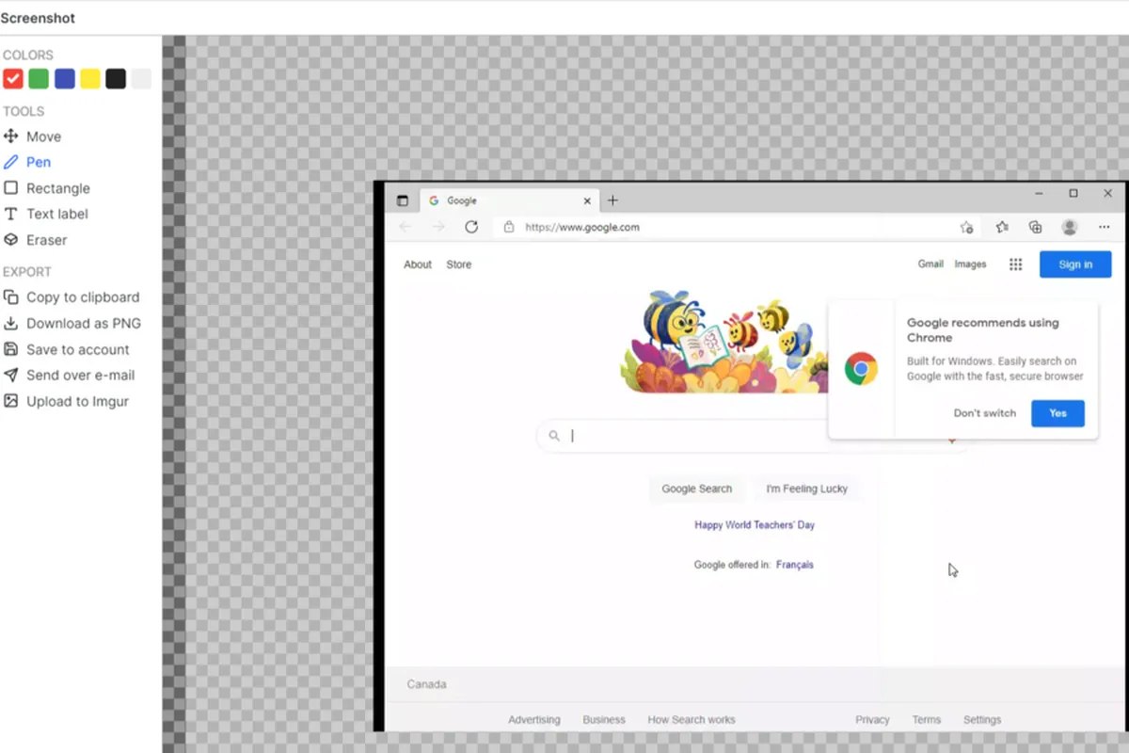
Task: Download the screenshot as PNG
Action: click(x=72, y=323)
